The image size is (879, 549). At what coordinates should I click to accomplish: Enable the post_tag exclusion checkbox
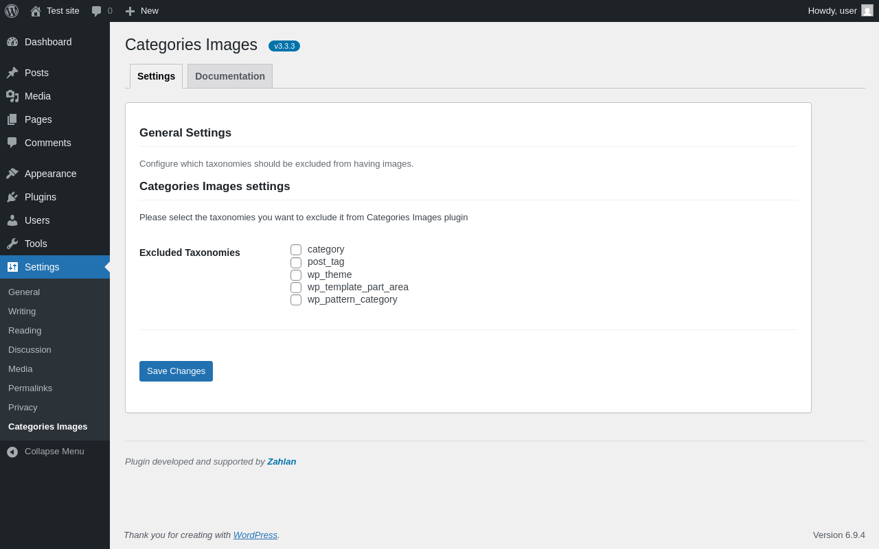pyautogui.click(x=296, y=263)
